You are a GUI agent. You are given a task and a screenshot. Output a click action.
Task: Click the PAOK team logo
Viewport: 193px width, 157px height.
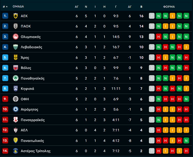pyautogui.click(x=16, y=26)
